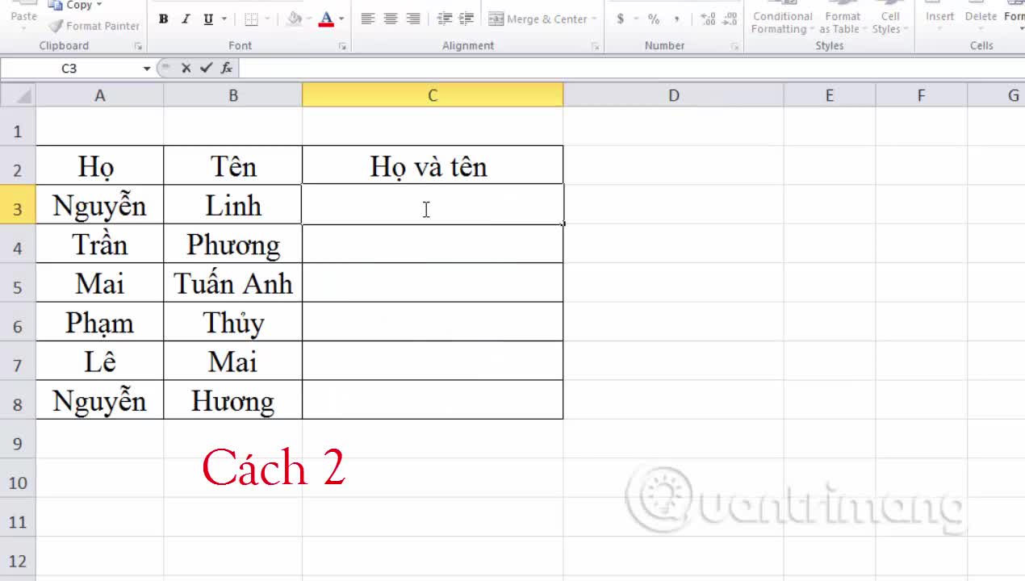Open the Font dialog launcher
The width and height of the screenshot is (1025, 581).
coord(342,47)
